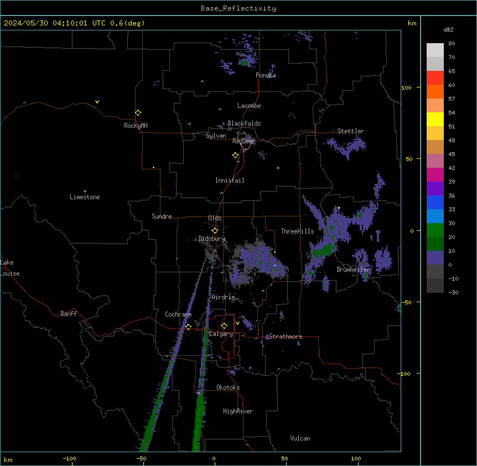The width and height of the screenshot is (477, 466).
Task: Click the Ponoka city label
Action: click(x=266, y=75)
